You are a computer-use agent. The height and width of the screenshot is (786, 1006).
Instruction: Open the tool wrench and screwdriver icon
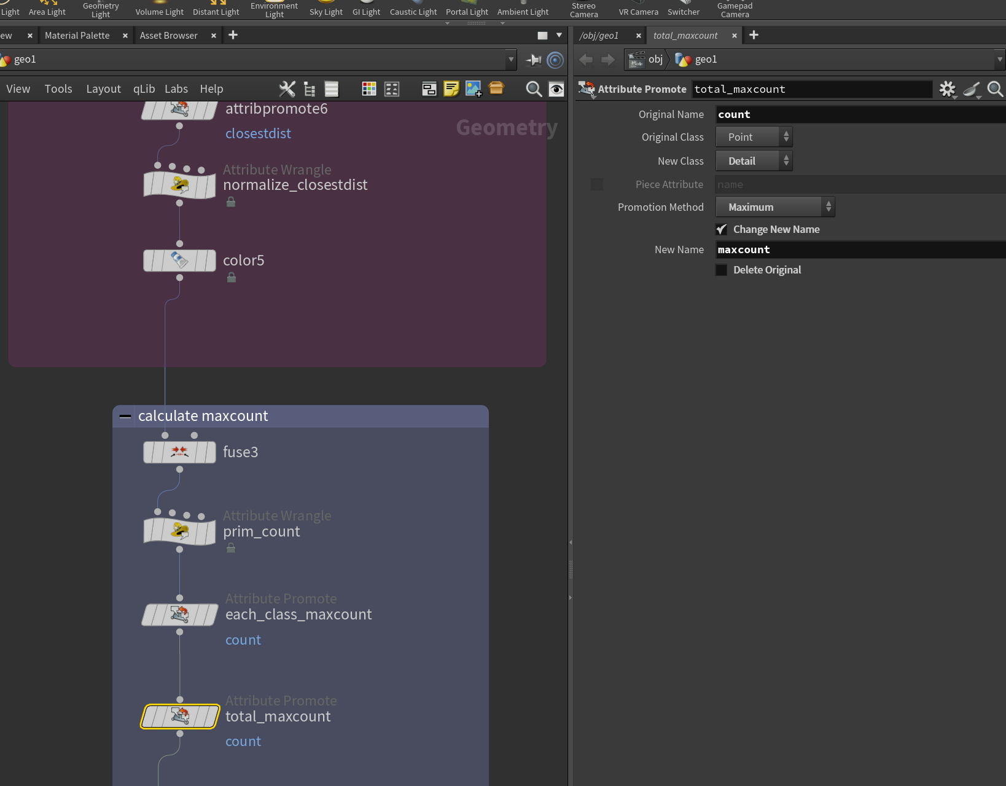coord(287,89)
